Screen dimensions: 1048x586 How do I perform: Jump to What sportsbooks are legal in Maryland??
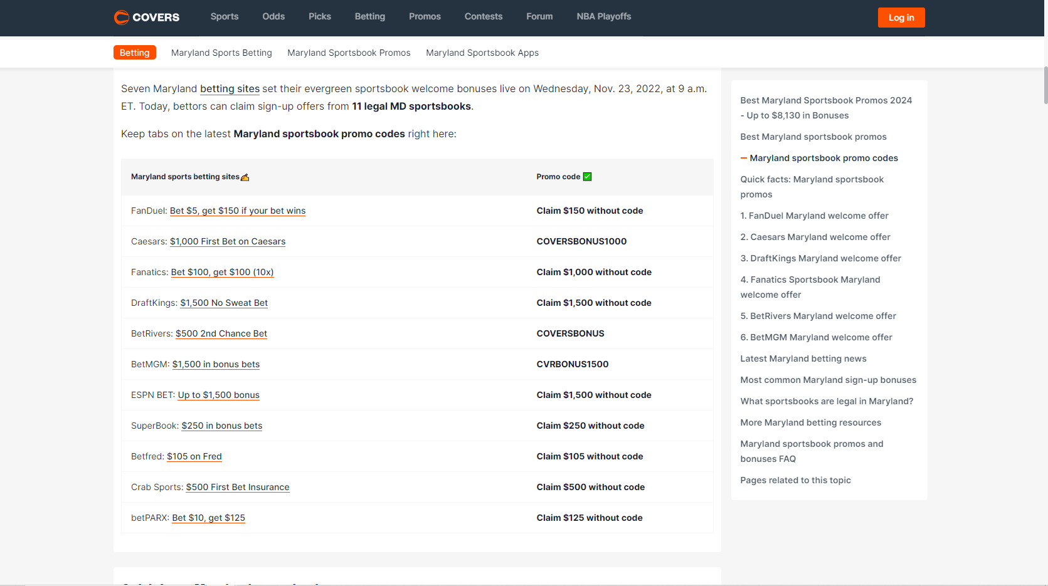pos(827,401)
